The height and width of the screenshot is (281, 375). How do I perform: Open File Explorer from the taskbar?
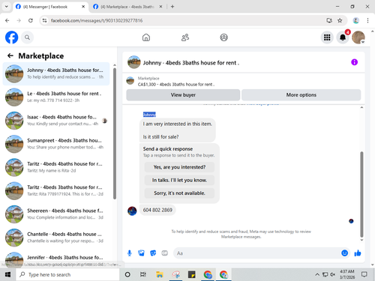pyautogui.click(x=160, y=275)
